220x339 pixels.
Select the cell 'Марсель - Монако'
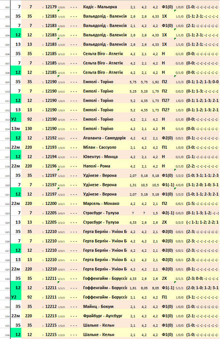point(101,204)
